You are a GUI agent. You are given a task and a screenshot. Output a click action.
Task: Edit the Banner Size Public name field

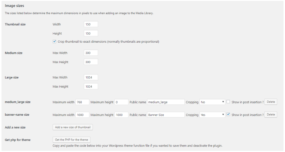[x=166, y=115]
